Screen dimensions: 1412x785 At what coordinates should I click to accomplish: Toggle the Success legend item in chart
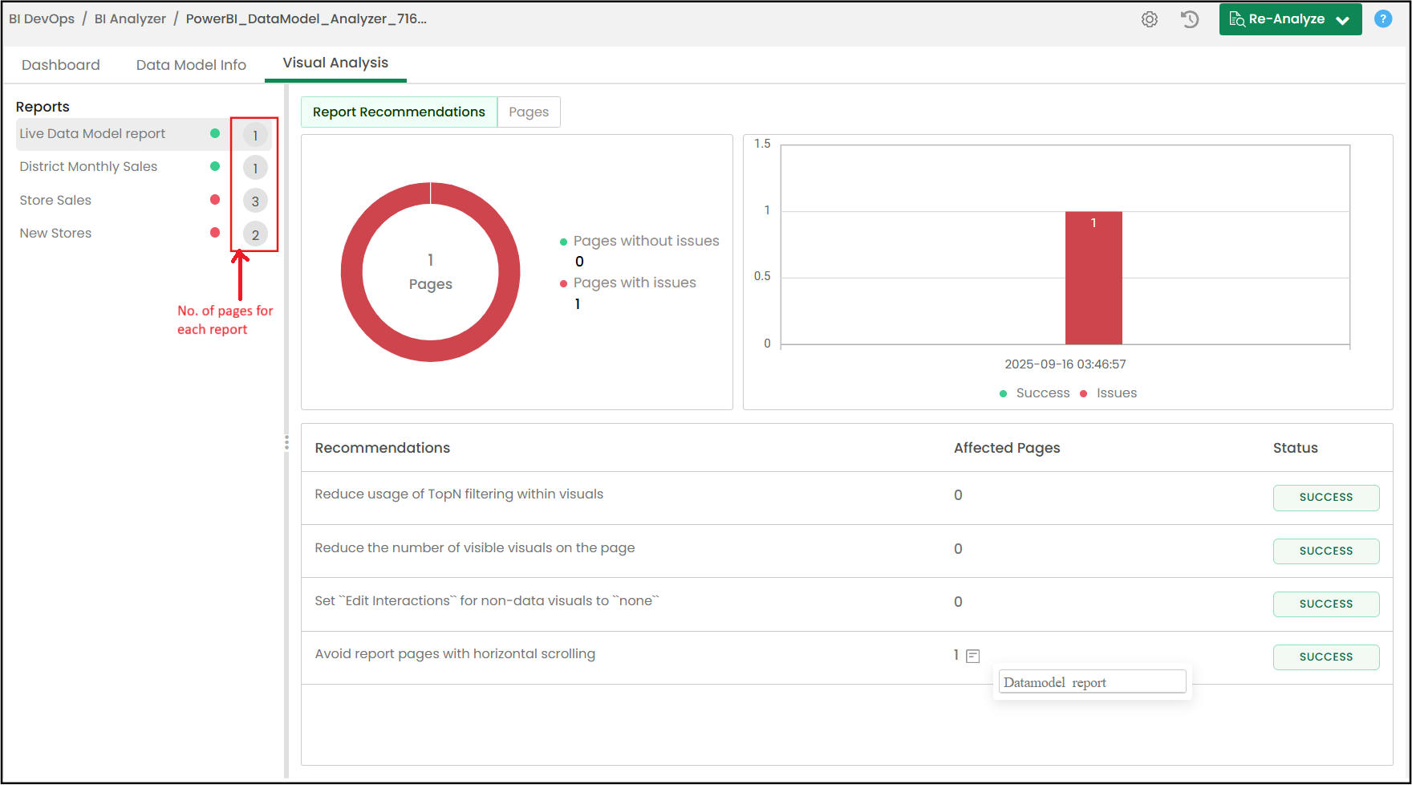tap(1035, 393)
